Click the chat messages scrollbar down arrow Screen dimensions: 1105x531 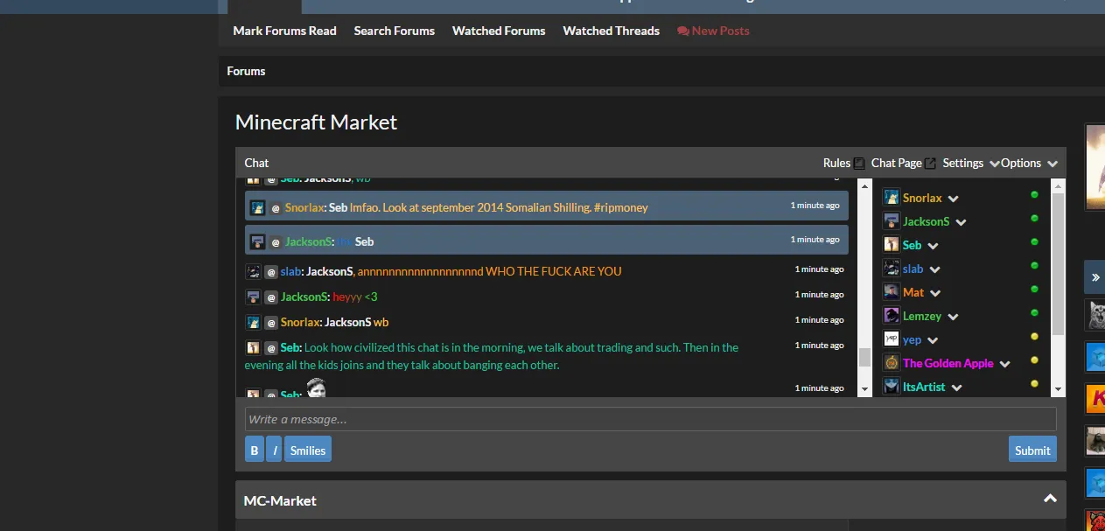864,389
